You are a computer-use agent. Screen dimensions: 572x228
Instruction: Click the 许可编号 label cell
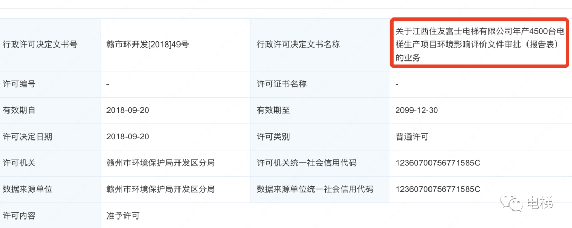tap(50, 84)
